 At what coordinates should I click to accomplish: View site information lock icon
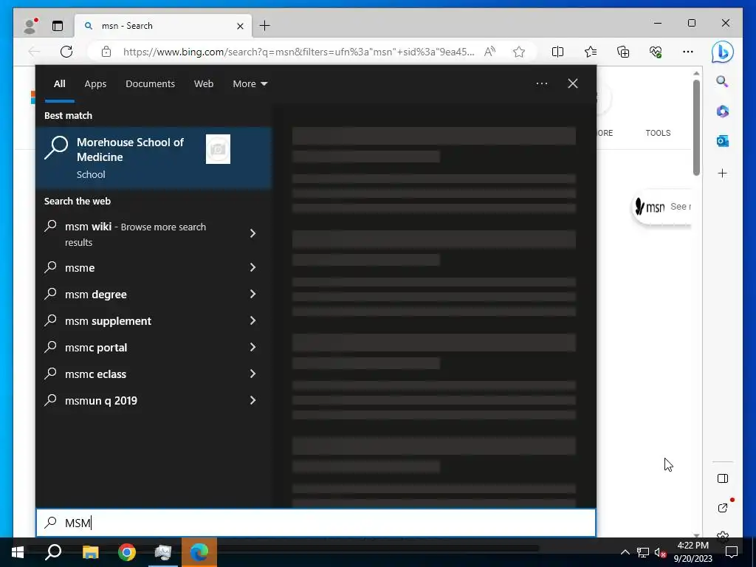coord(106,52)
